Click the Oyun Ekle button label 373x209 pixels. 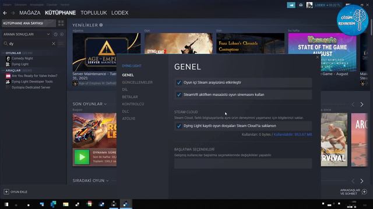[x=19, y=192]
